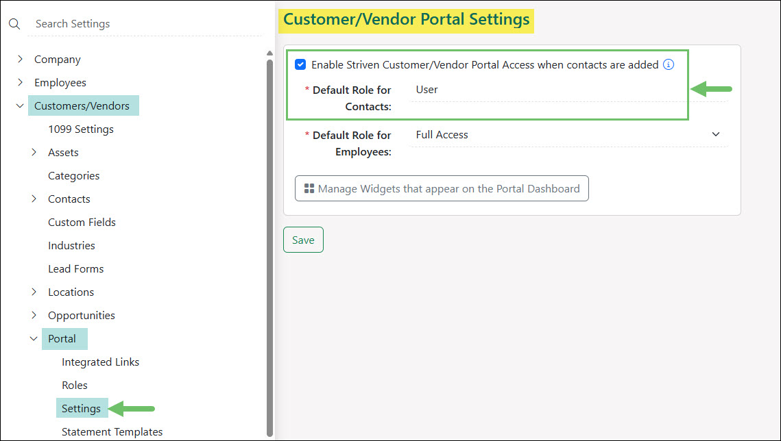Collapse the Portal subsection
The height and width of the screenshot is (441, 781).
tap(34, 339)
